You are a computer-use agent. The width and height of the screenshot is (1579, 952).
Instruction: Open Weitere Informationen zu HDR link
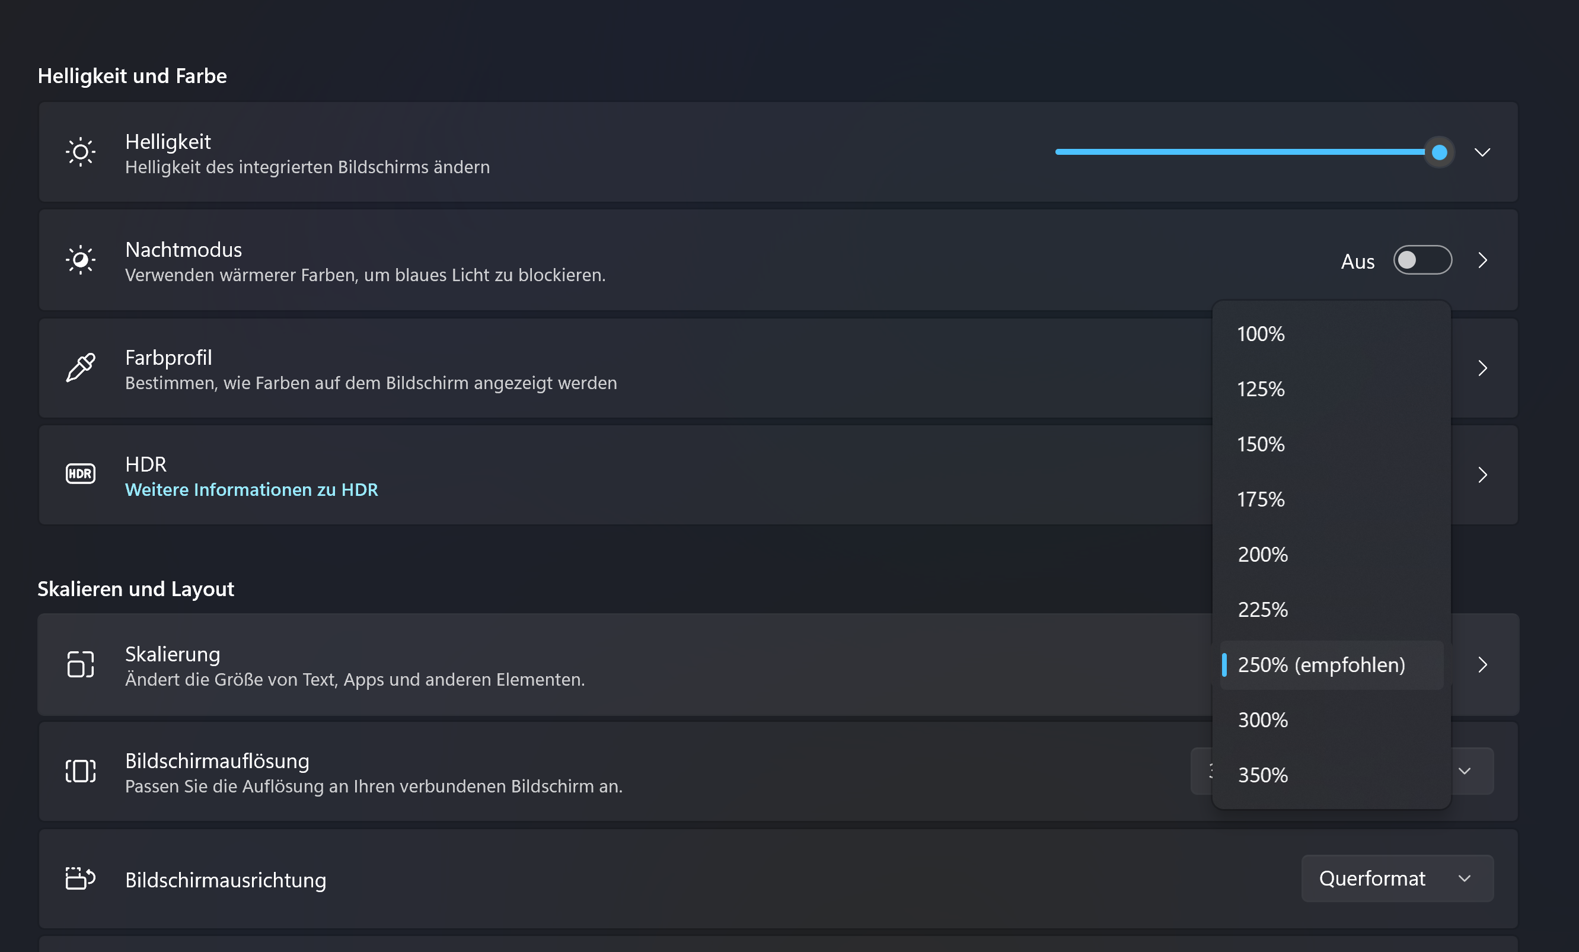pos(251,490)
